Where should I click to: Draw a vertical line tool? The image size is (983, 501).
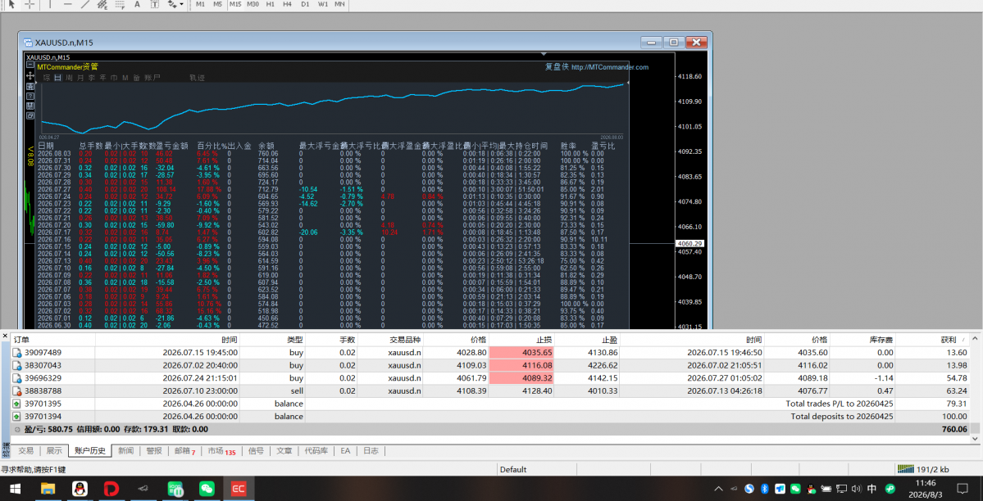[x=50, y=4]
